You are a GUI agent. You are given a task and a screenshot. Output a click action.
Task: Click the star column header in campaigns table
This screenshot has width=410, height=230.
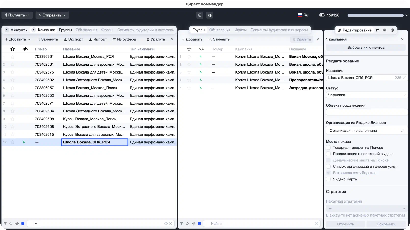coord(12,49)
